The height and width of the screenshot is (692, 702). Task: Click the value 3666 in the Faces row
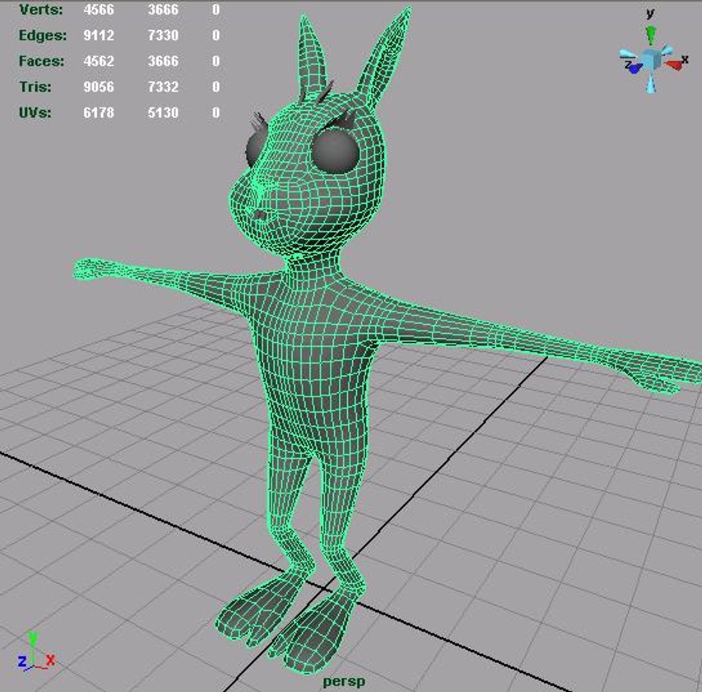pyautogui.click(x=163, y=61)
